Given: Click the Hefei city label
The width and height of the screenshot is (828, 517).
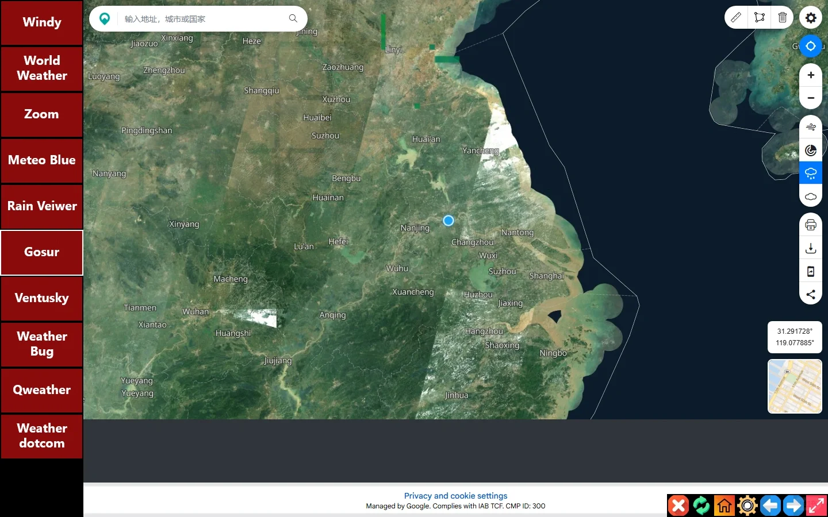Looking at the screenshot, I should click(x=338, y=242).
